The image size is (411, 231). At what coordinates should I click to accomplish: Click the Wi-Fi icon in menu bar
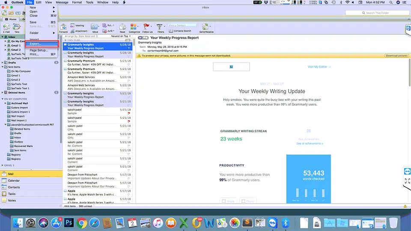coord(347,3)
